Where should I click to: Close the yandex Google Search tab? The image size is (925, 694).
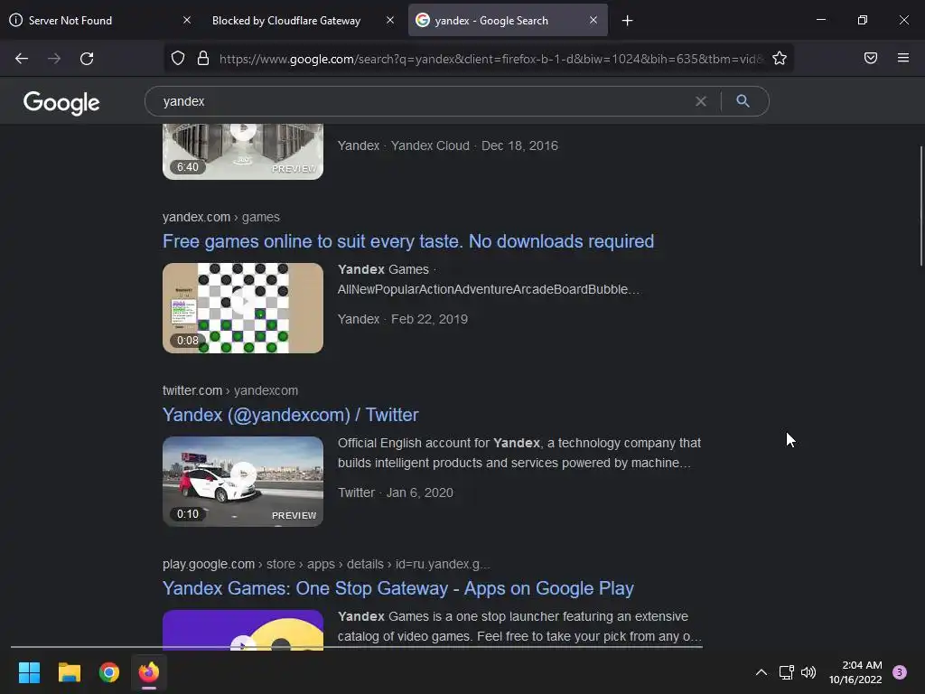point(593,20)
